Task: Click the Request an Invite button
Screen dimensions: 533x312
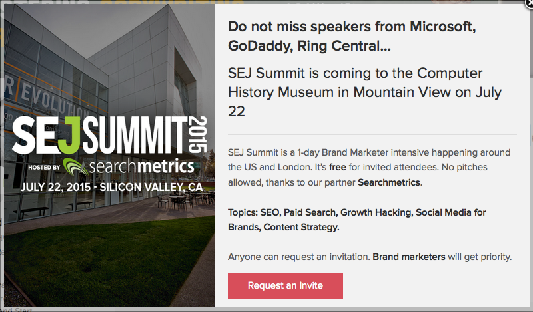Action: click(285, 285)
